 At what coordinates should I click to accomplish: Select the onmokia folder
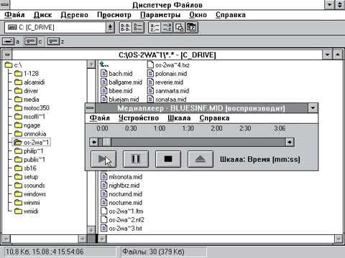tap(30, 134)
